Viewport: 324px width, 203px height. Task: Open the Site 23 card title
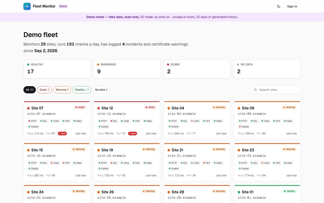tap(248, 150)
